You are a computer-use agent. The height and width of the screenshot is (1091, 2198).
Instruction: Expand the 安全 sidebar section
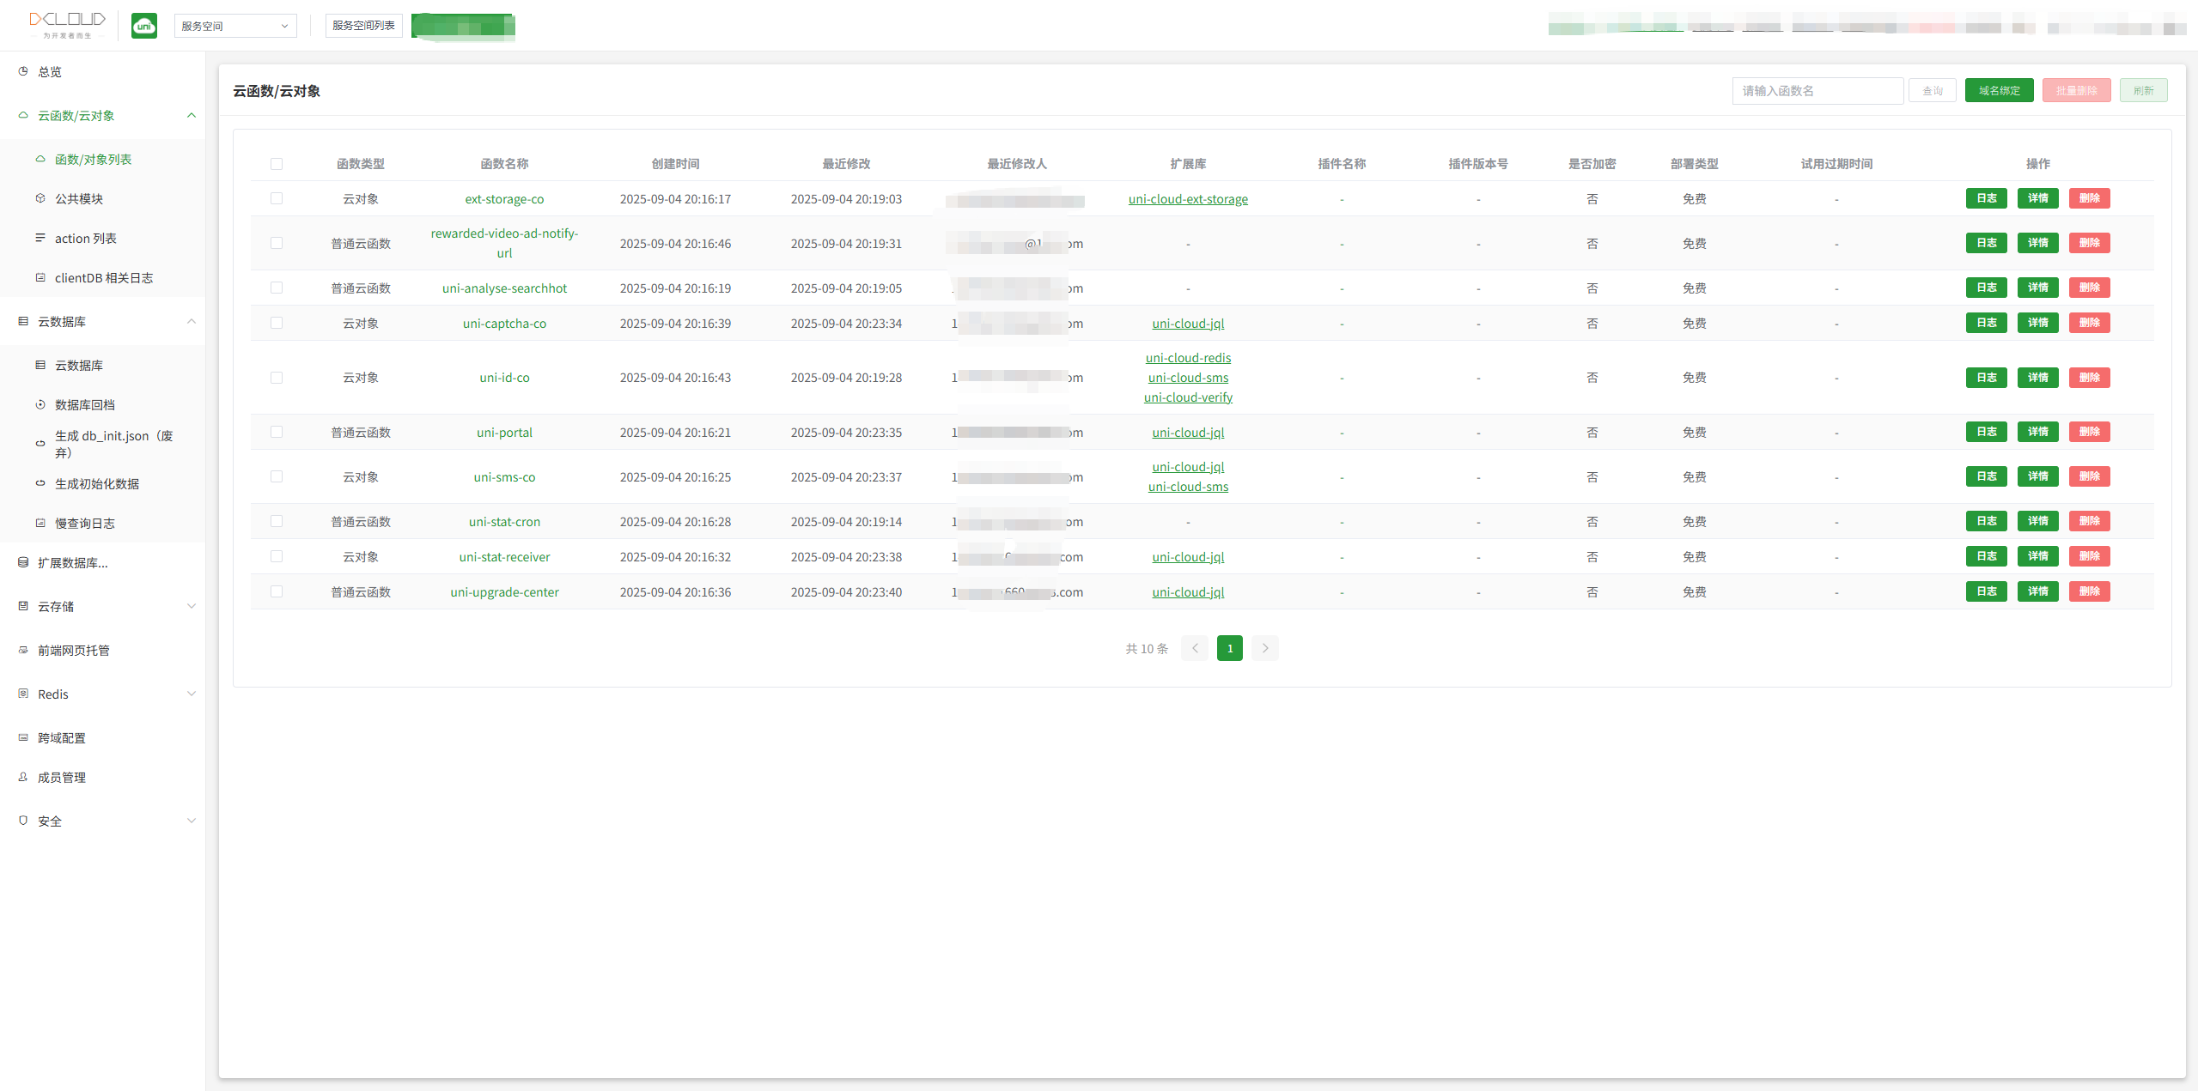(192, 821)
